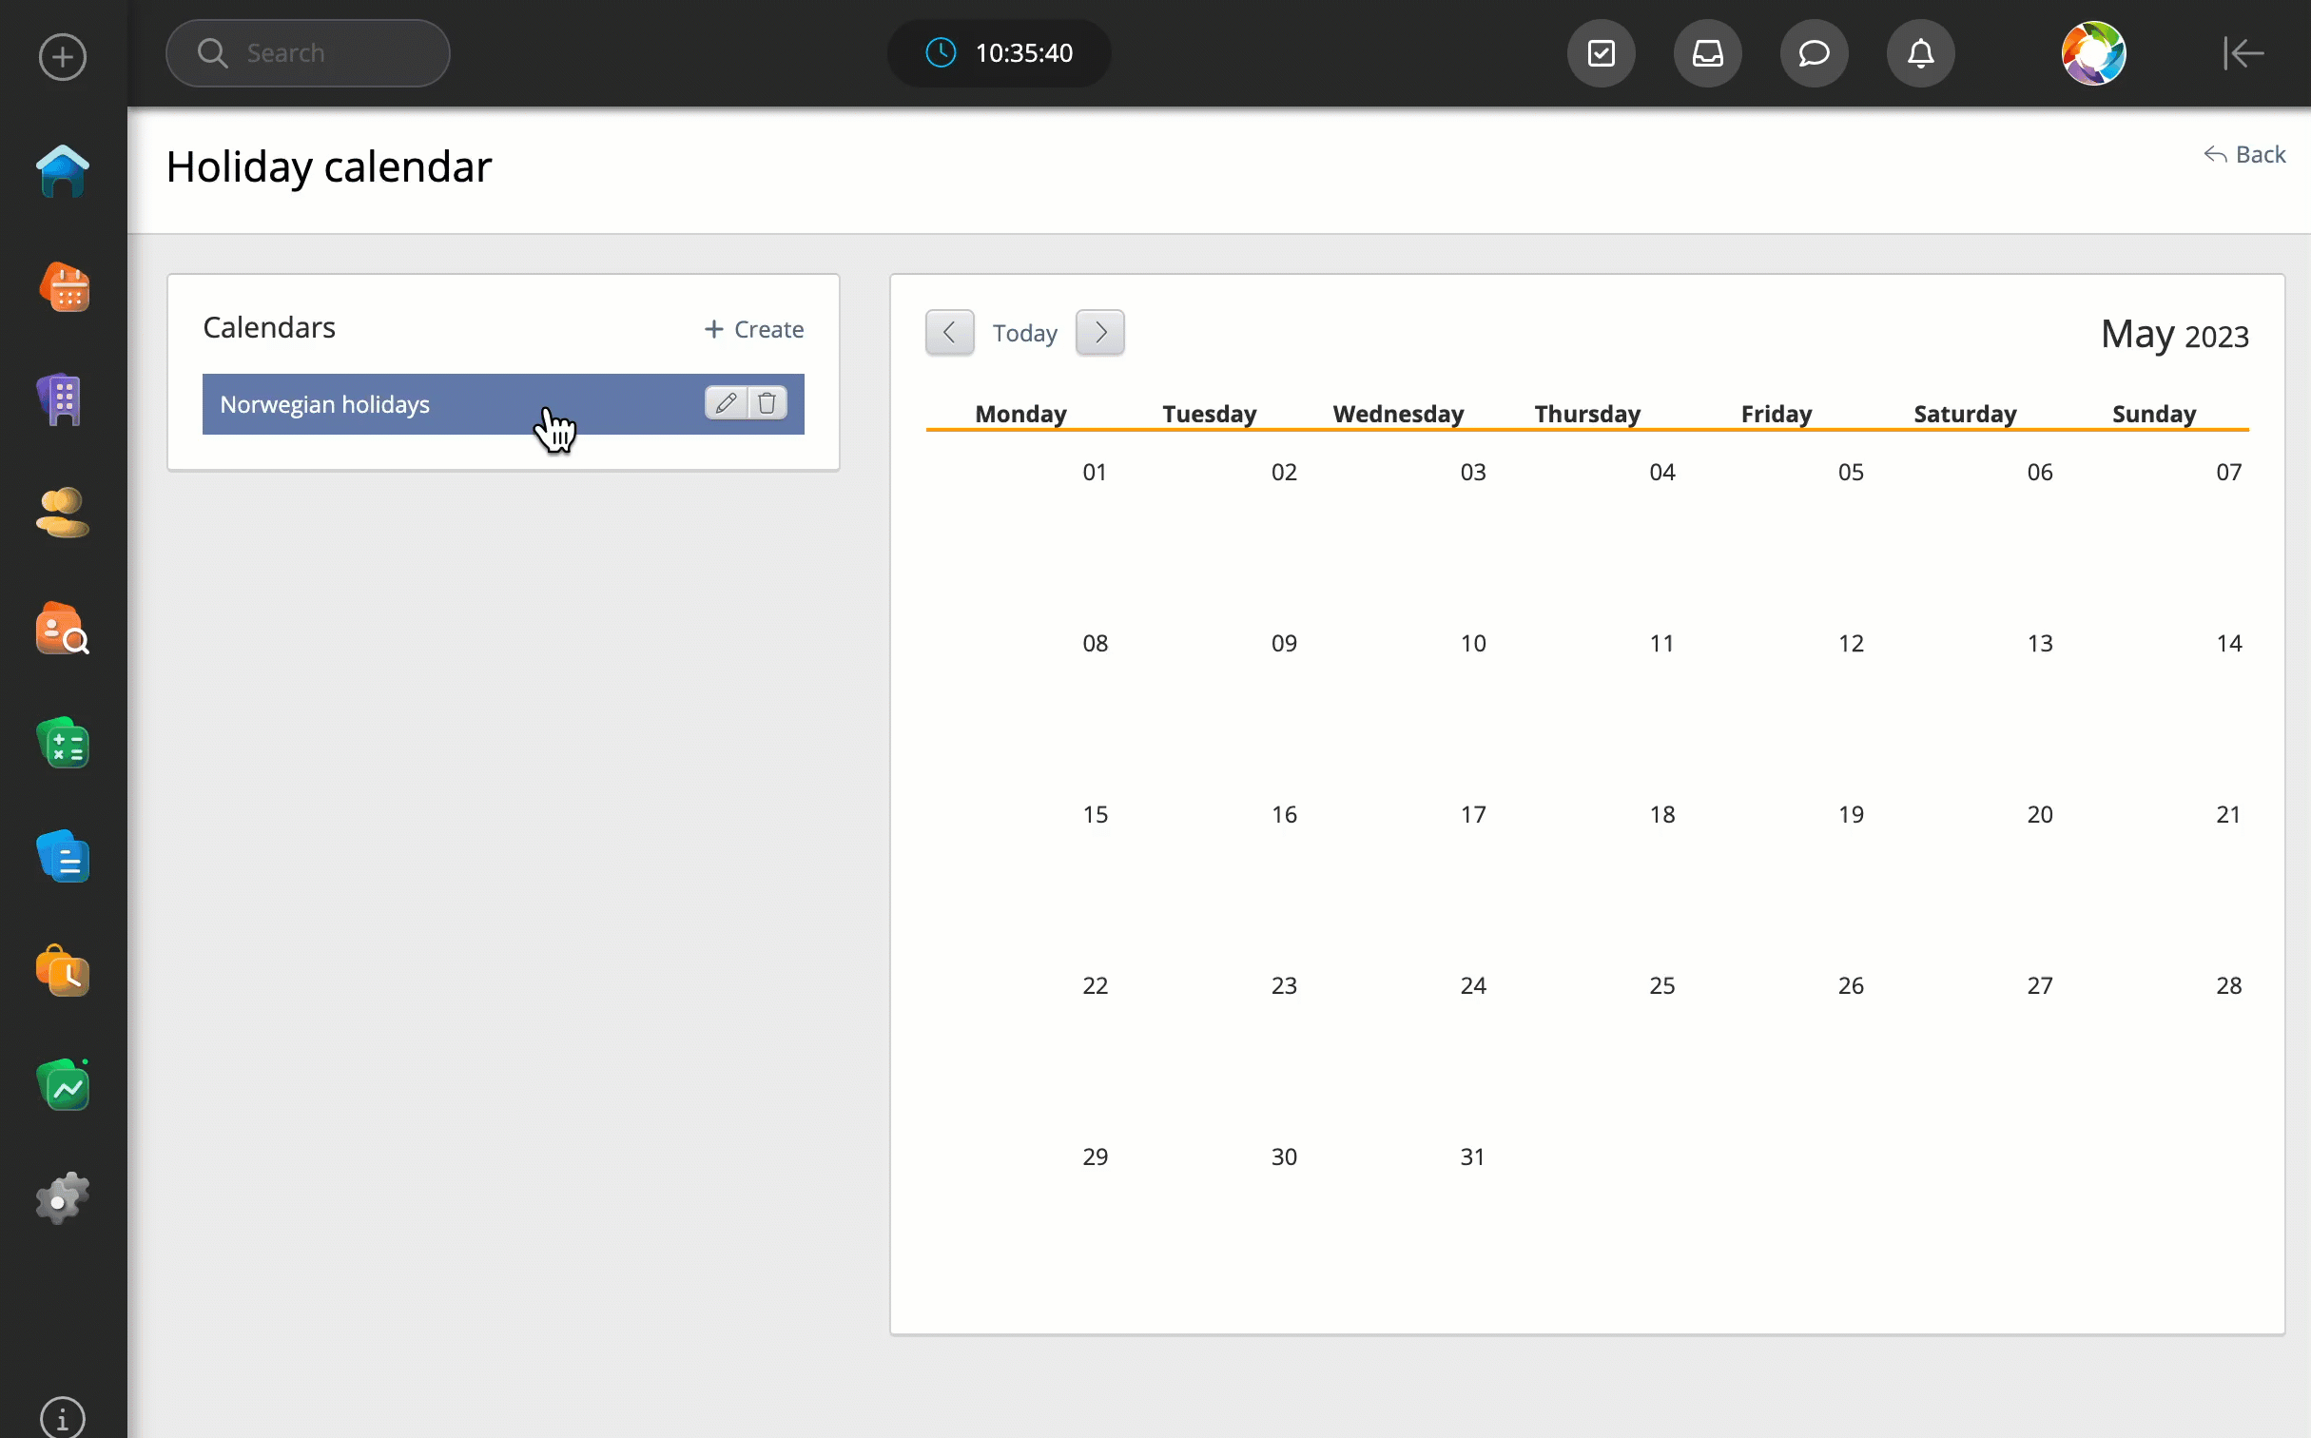Viewport: 2311px width, 1438px height.
Task: Open the green calculator sidebar icon
Action: tap(63, 744)
